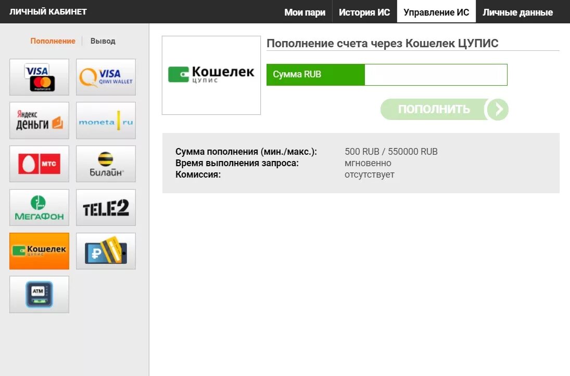The height and width of the screenshot is (376, 570).
Task: Open the Пополнение tab
Action: coord(53,41)
